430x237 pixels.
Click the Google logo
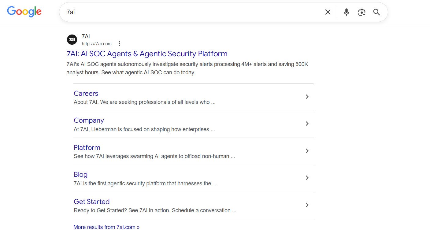pos(24,12)
